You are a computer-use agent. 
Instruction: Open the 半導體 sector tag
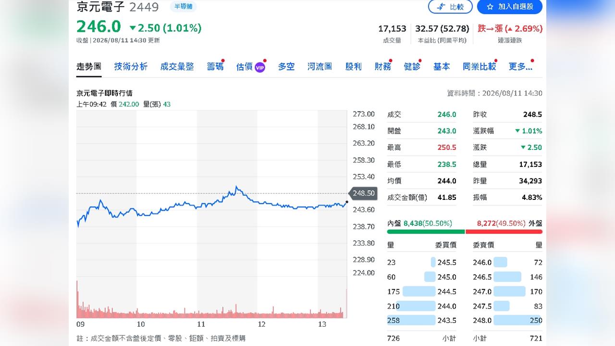point(183,6)
